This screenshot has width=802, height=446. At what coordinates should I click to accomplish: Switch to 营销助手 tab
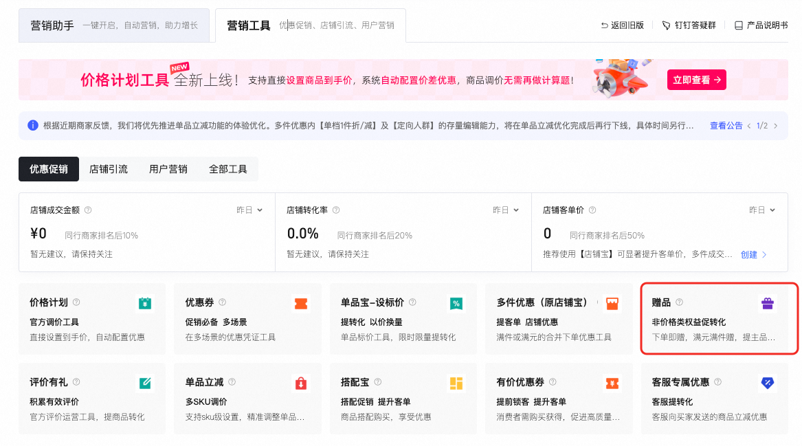coord(114,25)
